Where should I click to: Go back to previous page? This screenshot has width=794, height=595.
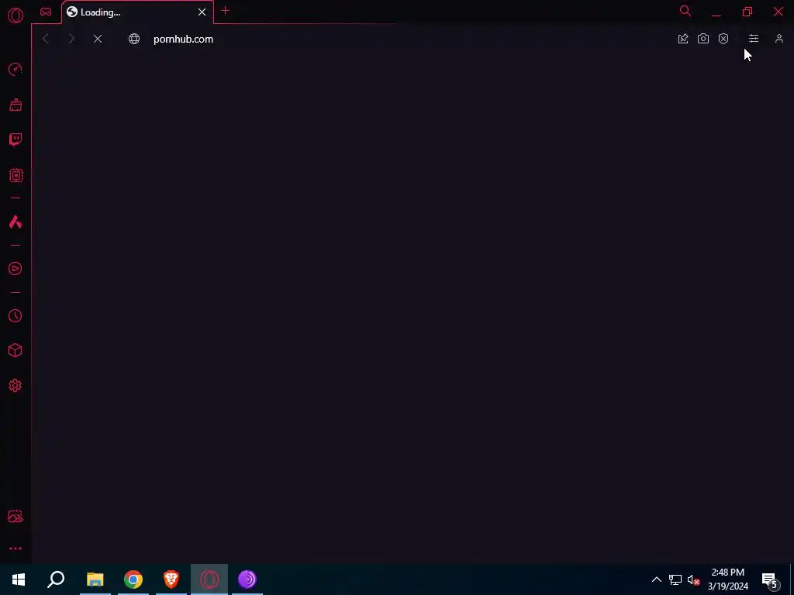46,39
